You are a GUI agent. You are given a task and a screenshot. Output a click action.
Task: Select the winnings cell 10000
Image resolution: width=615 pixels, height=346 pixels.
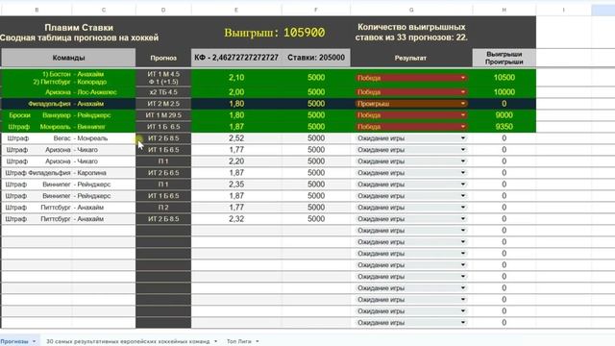pyautogui.click(x=504, y=92)
